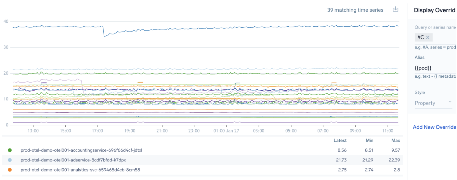This screenshot has width=457, height=180.
Task: Open the Style Property dropdown
Action: [434, 103]
